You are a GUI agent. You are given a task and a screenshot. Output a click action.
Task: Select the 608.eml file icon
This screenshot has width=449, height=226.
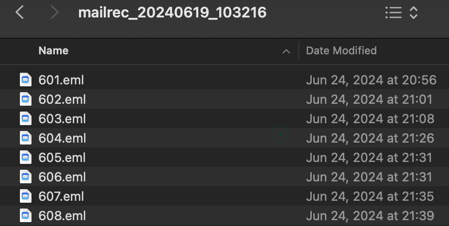coord(26,216)
